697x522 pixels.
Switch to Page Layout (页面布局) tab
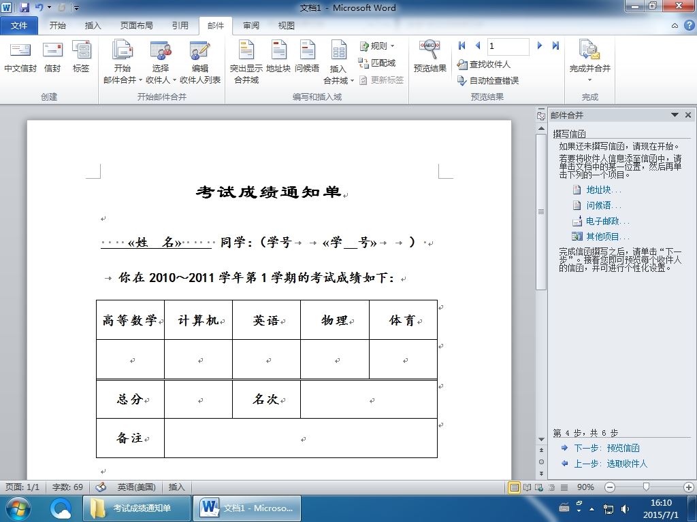coord(136,26)
